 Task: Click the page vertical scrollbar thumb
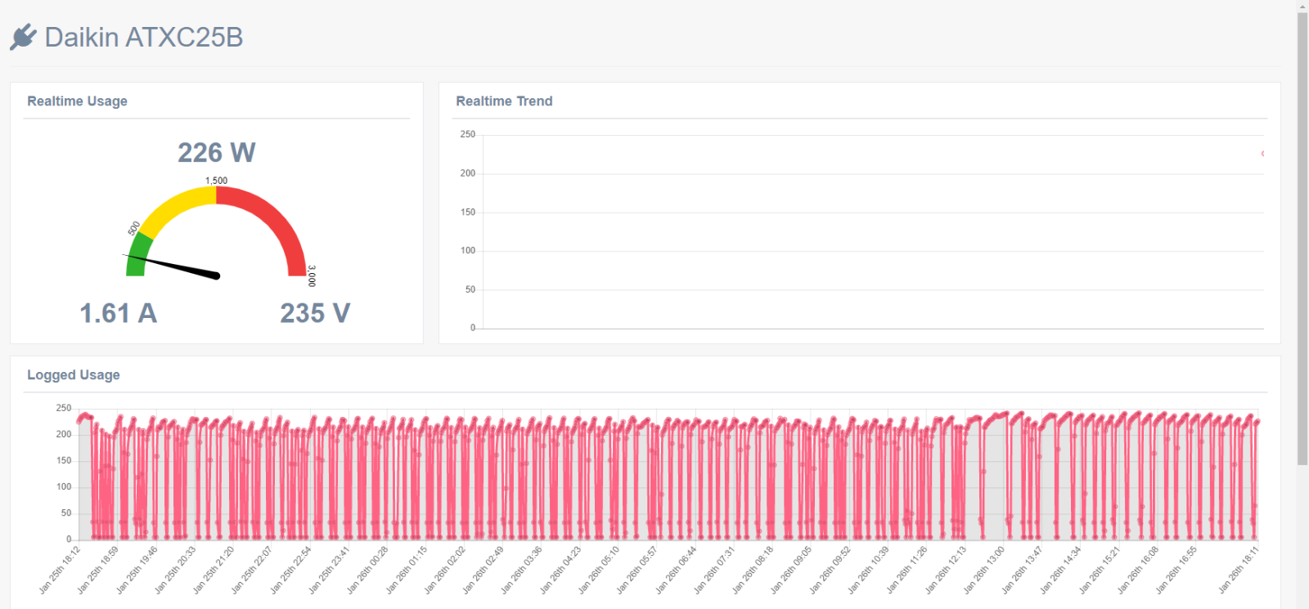[1302, 239]
